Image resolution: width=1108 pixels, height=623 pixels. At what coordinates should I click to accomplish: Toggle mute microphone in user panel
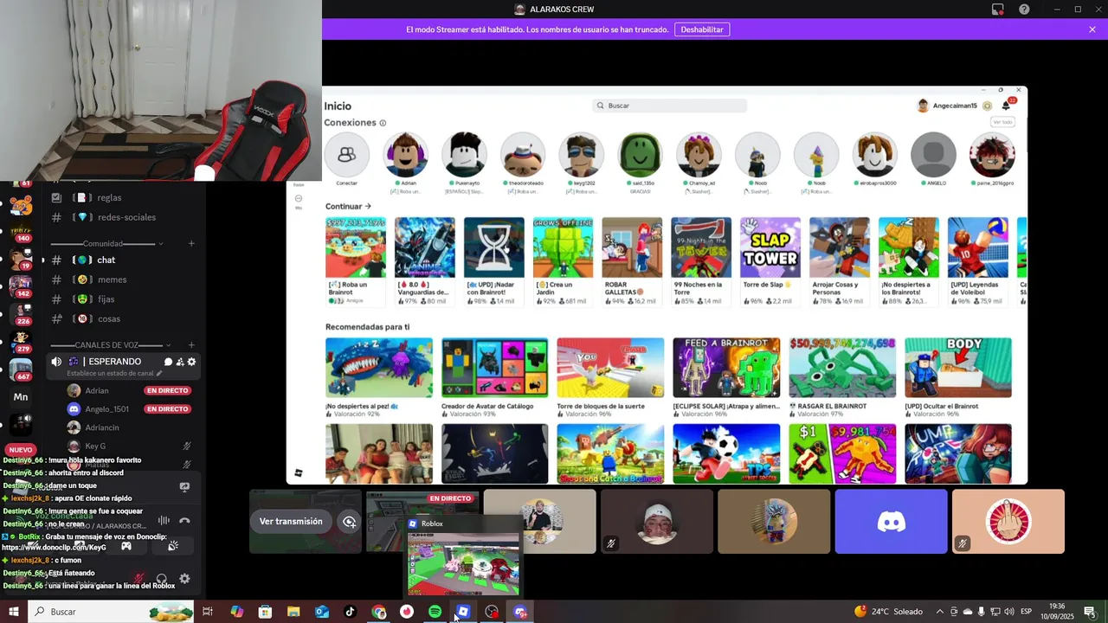point(138,579)
